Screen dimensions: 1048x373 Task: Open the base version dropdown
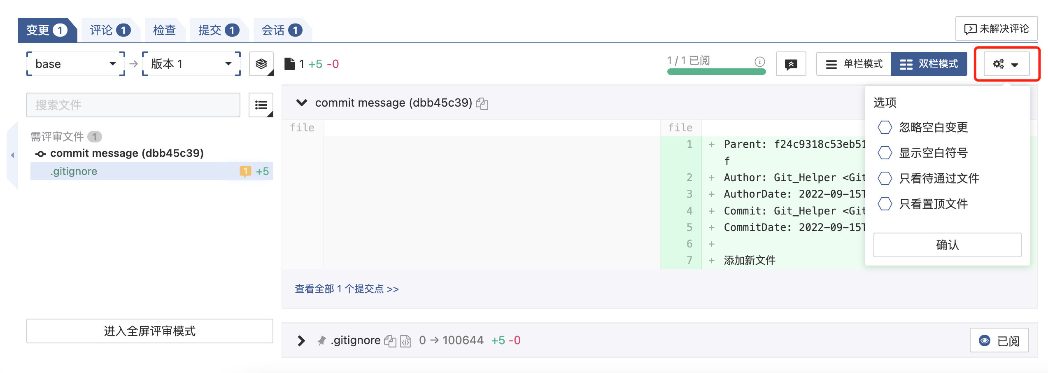pos(76,64)
